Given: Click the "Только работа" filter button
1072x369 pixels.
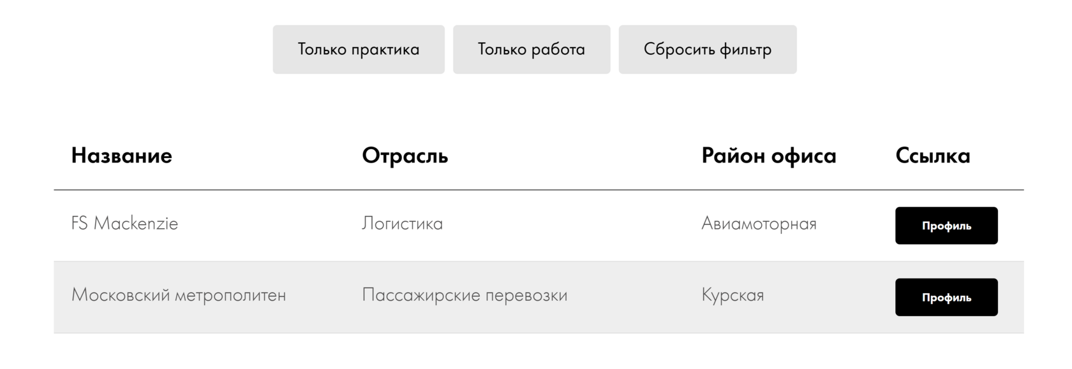Looking at the screenshot, I should [532, 50].
